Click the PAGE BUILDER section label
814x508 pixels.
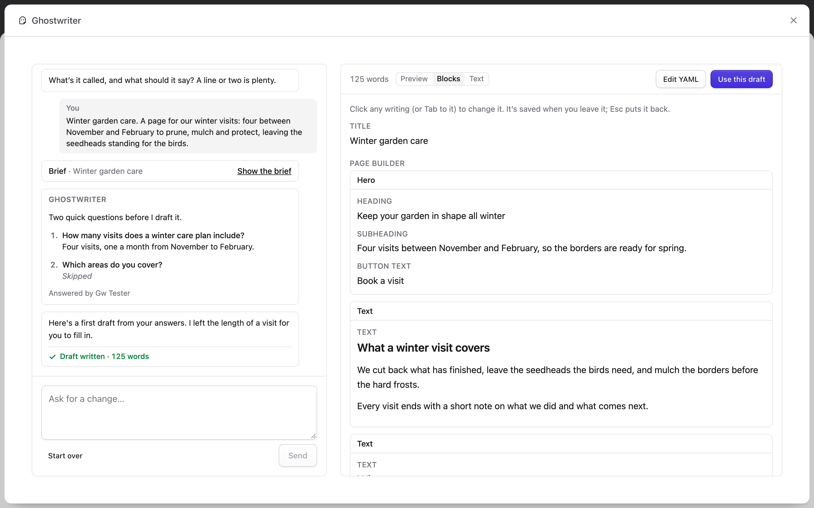(377, 163)
